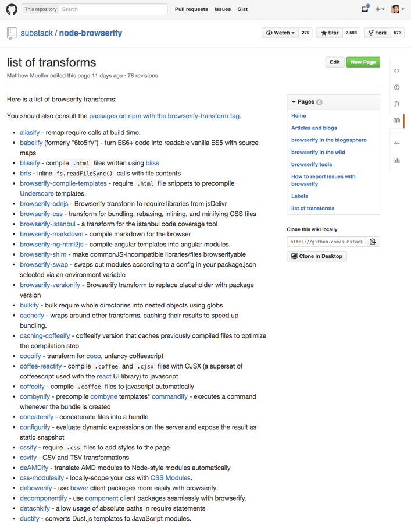
Task: Open the bliss link
Action: pyautogui.click(x=152, y=163)
